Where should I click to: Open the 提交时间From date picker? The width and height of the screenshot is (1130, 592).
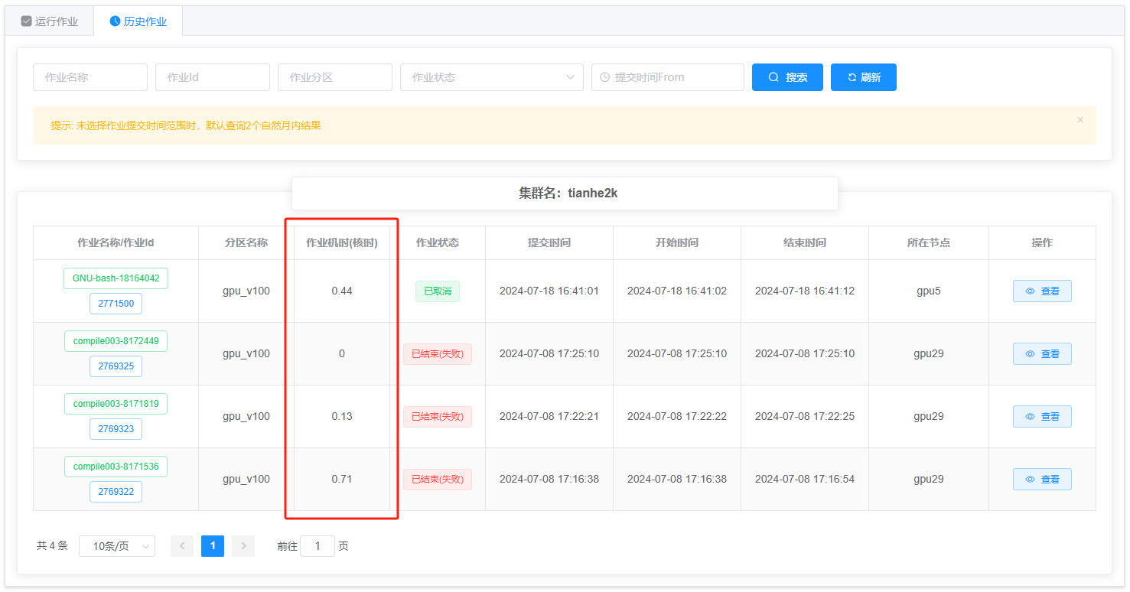[x=668, y=77]
